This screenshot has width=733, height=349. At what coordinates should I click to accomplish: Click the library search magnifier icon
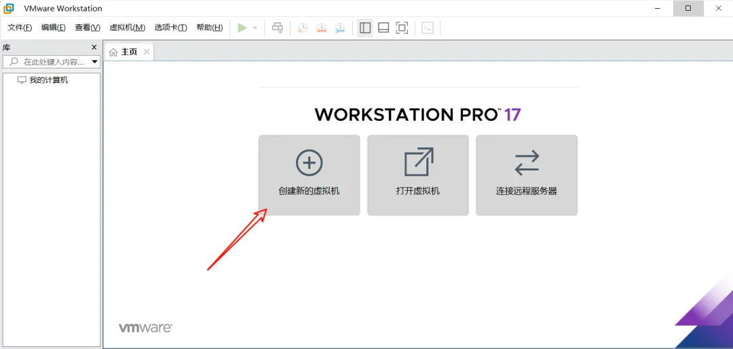14,62
